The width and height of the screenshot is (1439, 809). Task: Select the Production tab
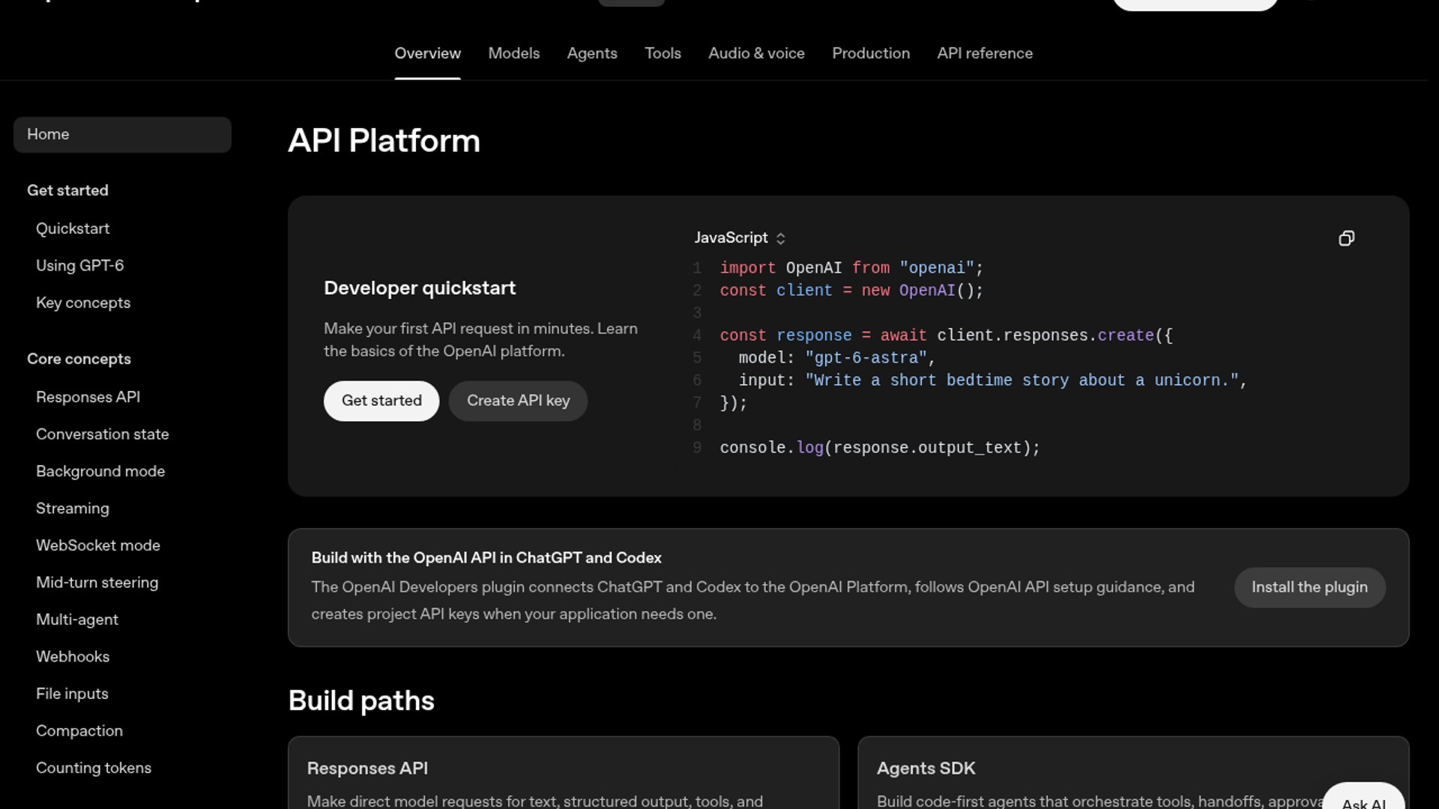[x=871, y=53]
